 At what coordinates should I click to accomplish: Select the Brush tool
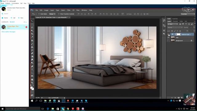32,44
